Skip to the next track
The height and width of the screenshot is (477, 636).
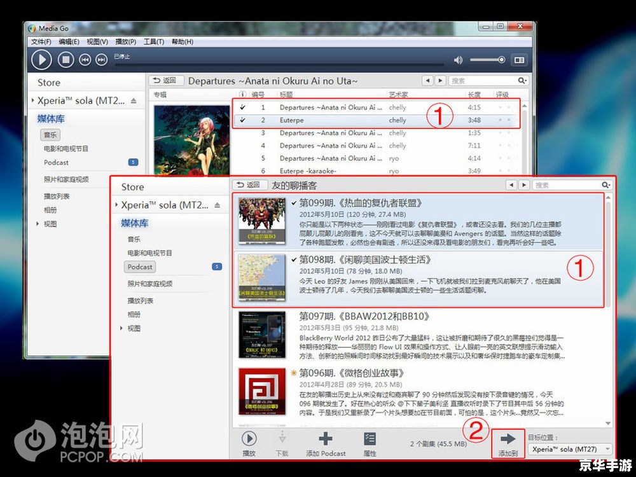point(101,60)
